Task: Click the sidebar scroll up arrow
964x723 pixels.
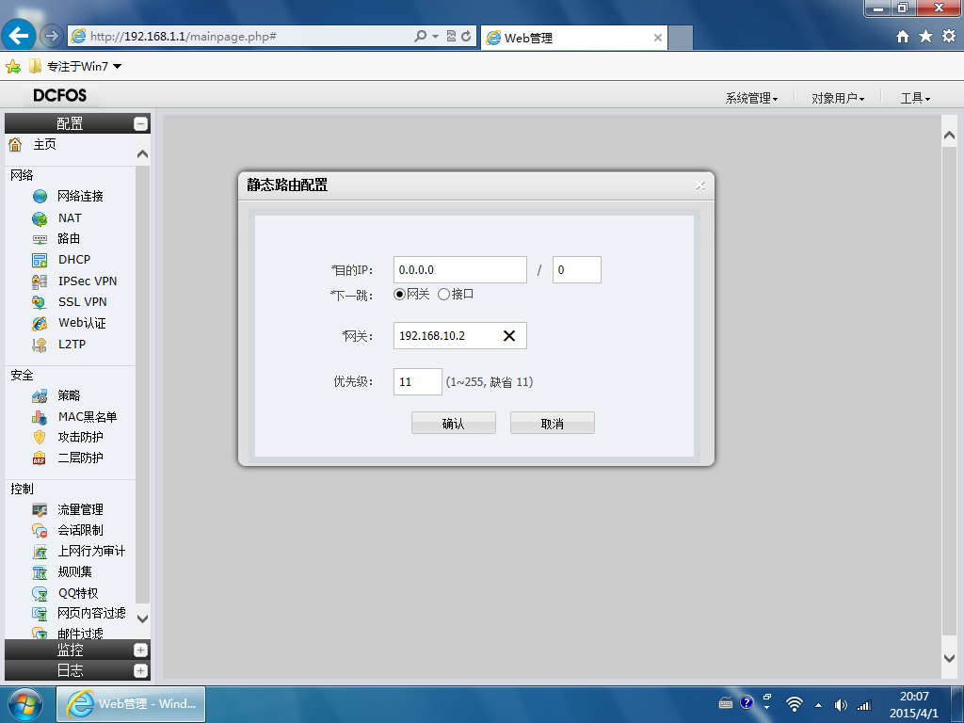Action: coord(143,154)
